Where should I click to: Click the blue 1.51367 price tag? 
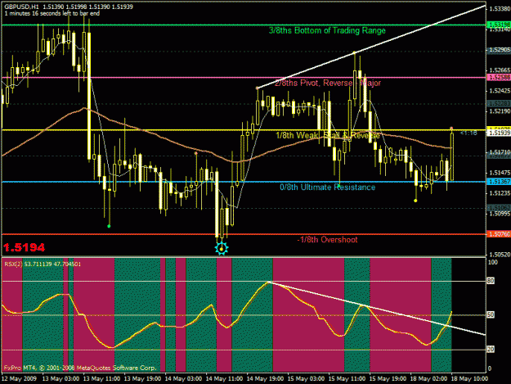pyautogui.click(x=499, y=182)
